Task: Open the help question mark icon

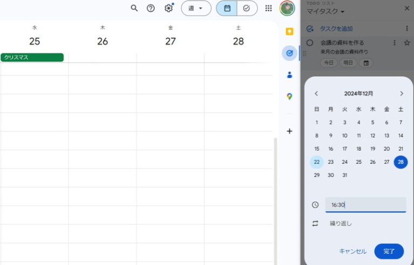Action: pyautogui.click(x=151, y=8)
